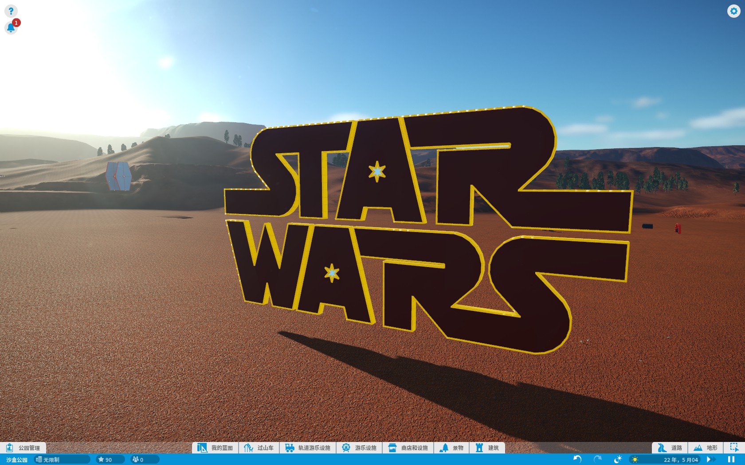
Task: Open the park rating 90 indicator
Action: click(x=110, y=460)
